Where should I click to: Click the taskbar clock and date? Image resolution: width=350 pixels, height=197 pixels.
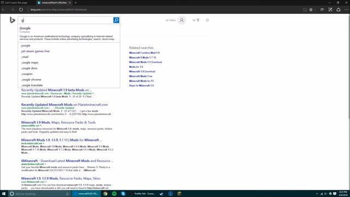pos(343,194)
